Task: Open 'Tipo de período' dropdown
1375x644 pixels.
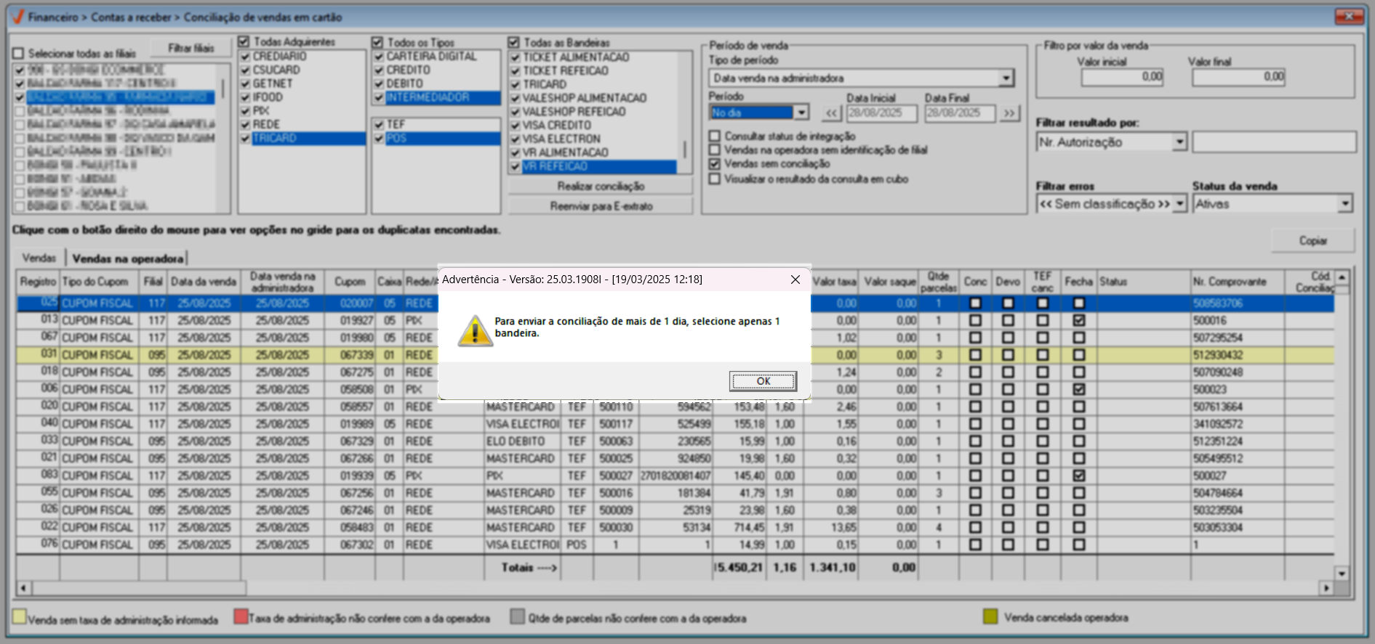Action: tap(1006, 78)
